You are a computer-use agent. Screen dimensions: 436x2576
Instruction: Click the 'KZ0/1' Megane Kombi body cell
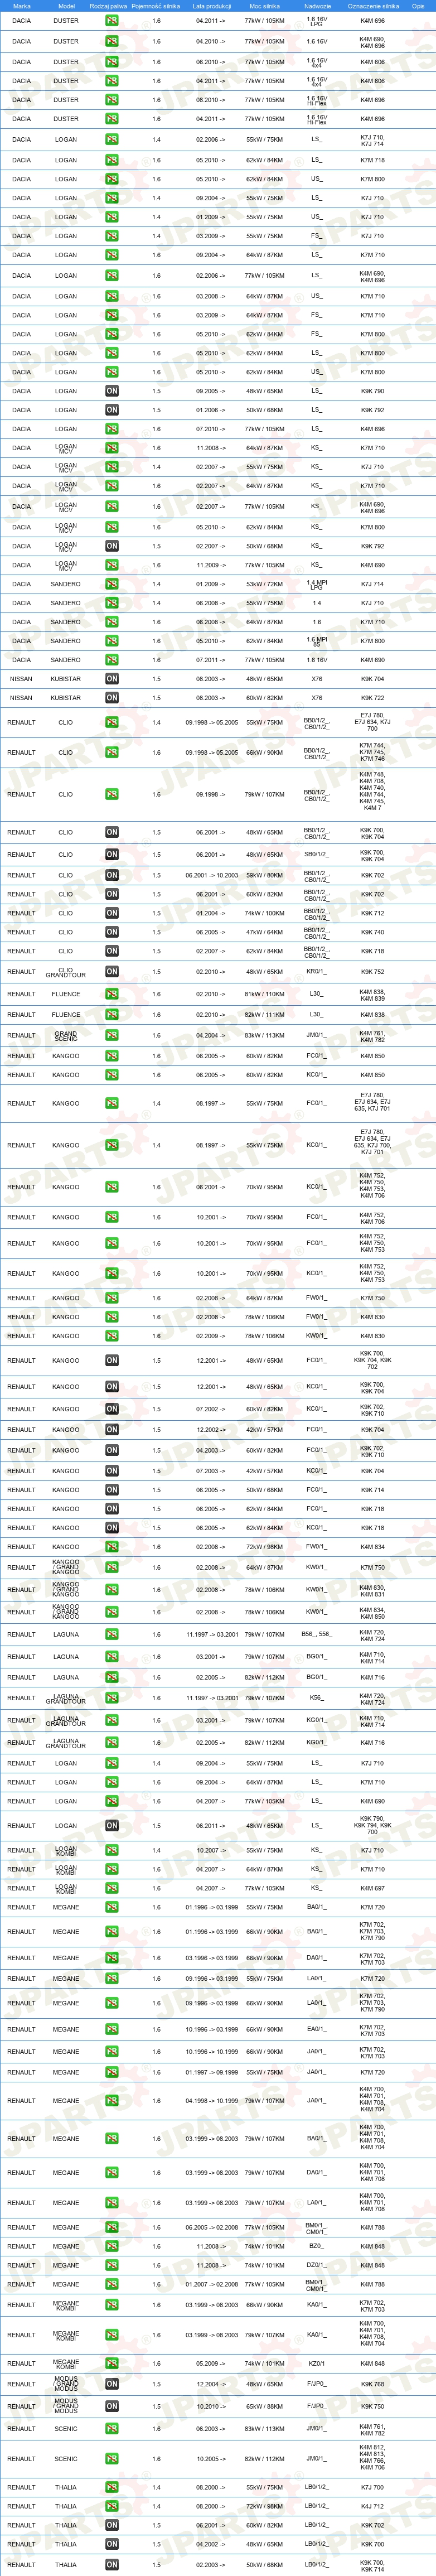pyautogui.click(x=316, y=2364)
